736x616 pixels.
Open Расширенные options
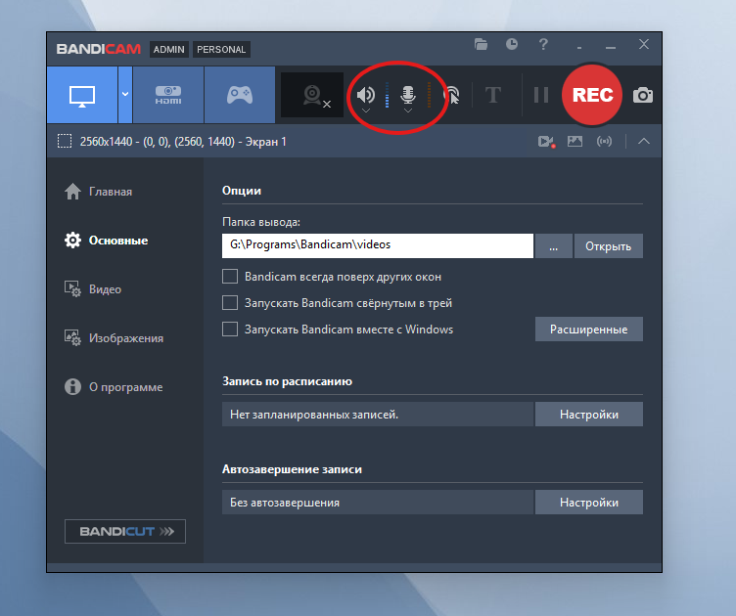click(588, 330)
